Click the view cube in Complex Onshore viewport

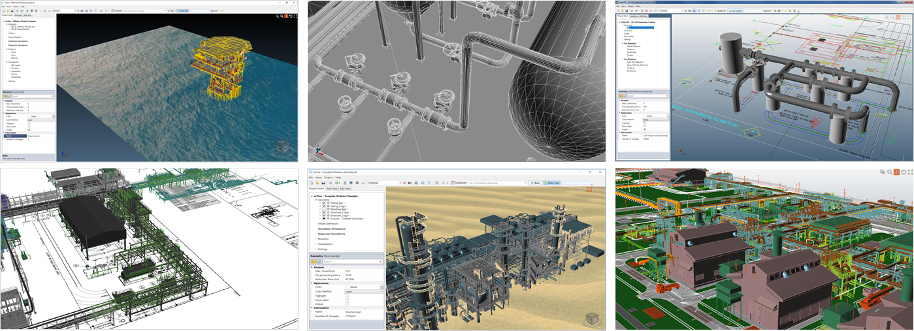click(592, 318)
